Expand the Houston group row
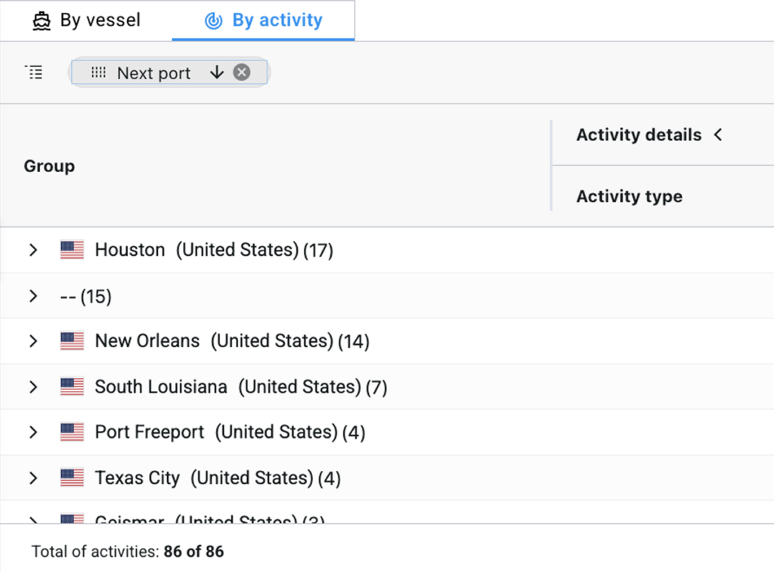This screenshot has height=572, width=774. [x=33, y=250]
